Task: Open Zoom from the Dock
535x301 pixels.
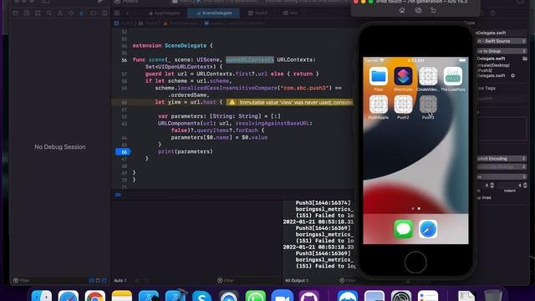Action: tap(283, 296)
